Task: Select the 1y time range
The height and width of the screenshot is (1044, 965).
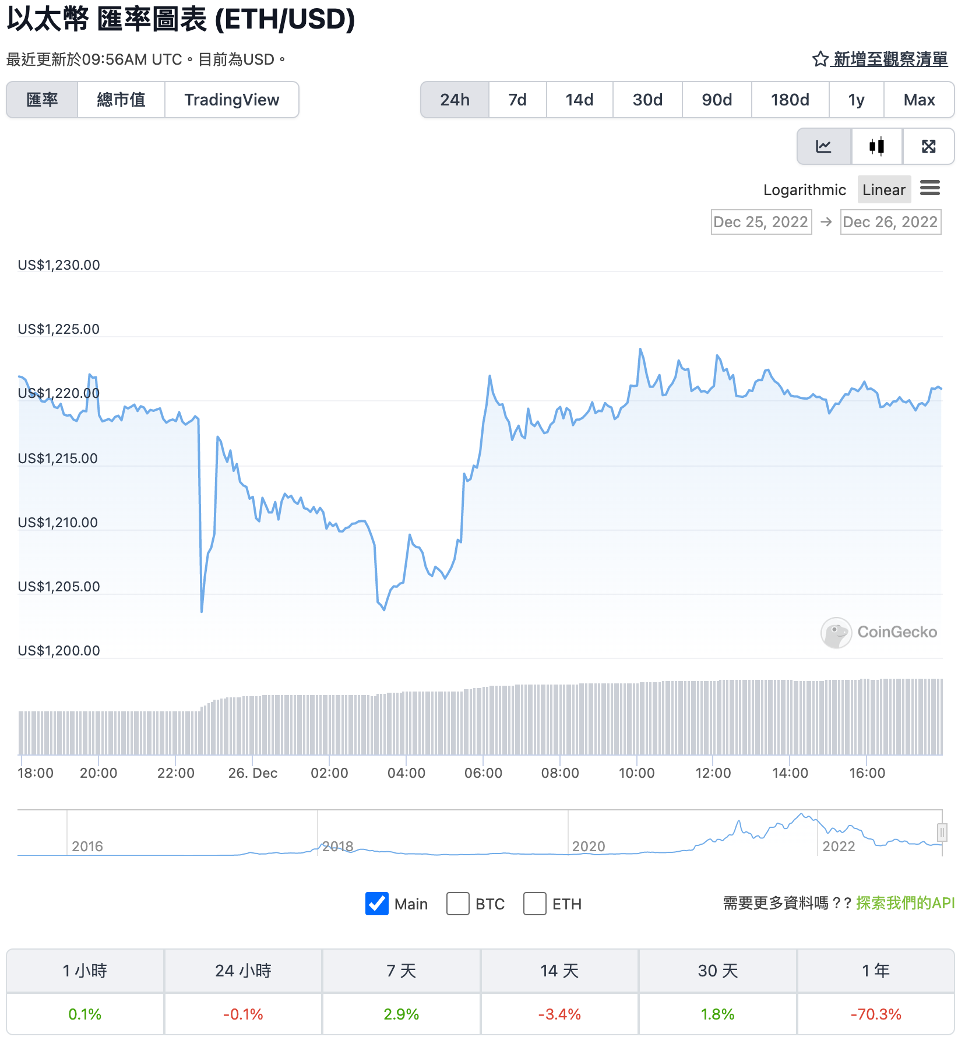Action: 857,100
